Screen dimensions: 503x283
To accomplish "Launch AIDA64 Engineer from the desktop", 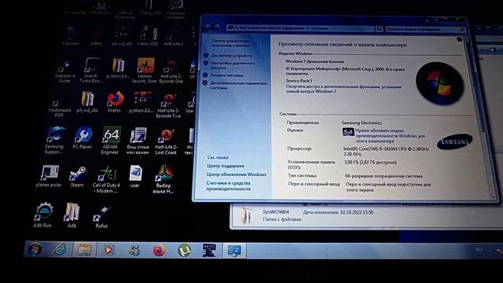I will coord(111,141).
